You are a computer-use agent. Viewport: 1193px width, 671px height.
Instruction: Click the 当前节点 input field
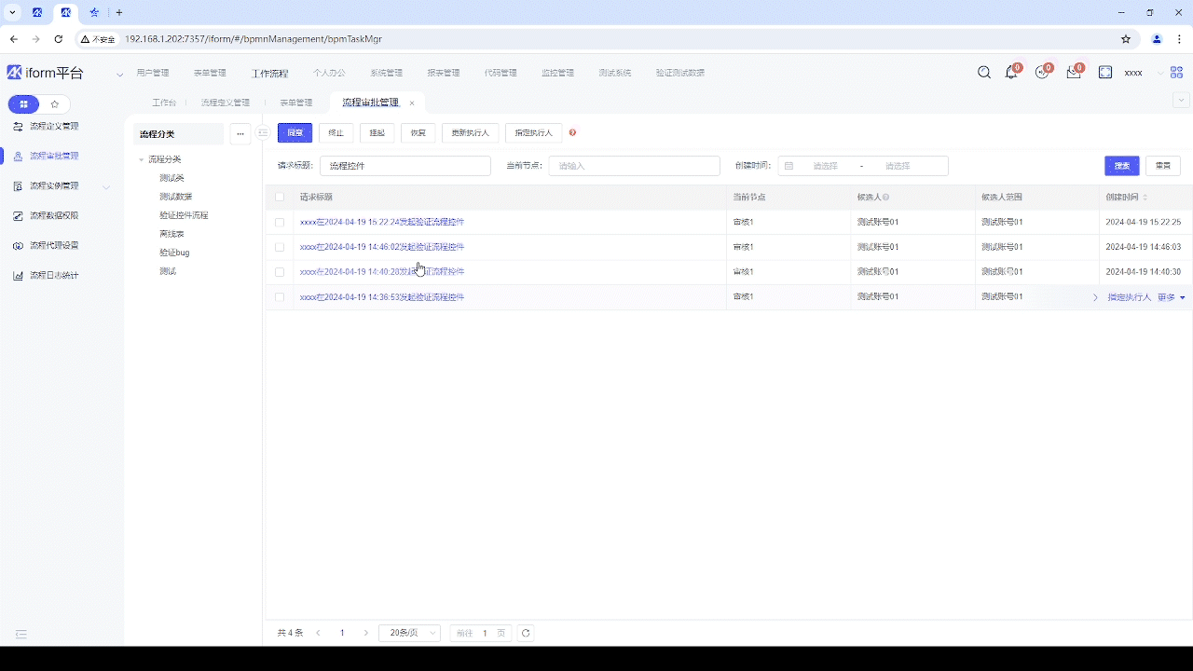(x=634, y=166)
